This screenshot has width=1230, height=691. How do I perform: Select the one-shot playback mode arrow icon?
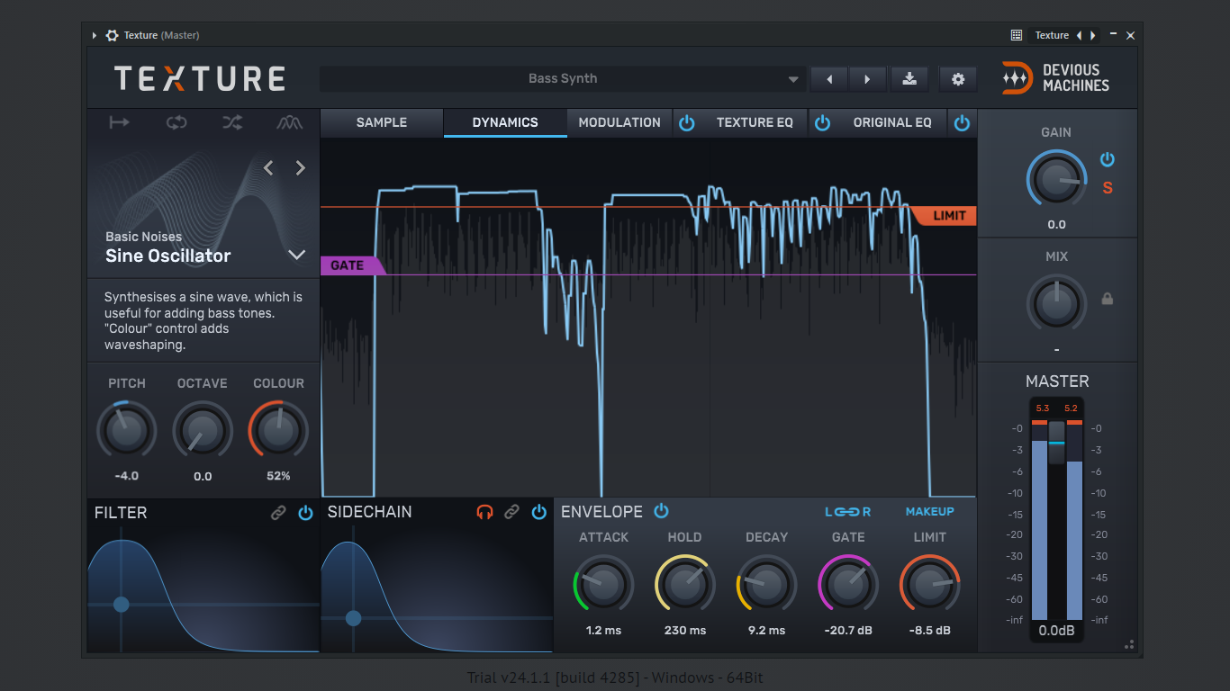[120, 122]
